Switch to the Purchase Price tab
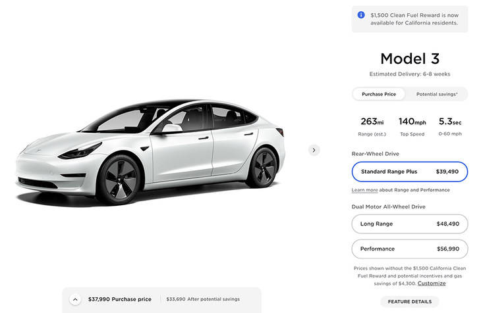481x313 pixels. pyautogui.click(x=379, y=94)
